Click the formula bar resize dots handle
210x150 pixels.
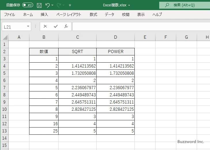(35, 26)
